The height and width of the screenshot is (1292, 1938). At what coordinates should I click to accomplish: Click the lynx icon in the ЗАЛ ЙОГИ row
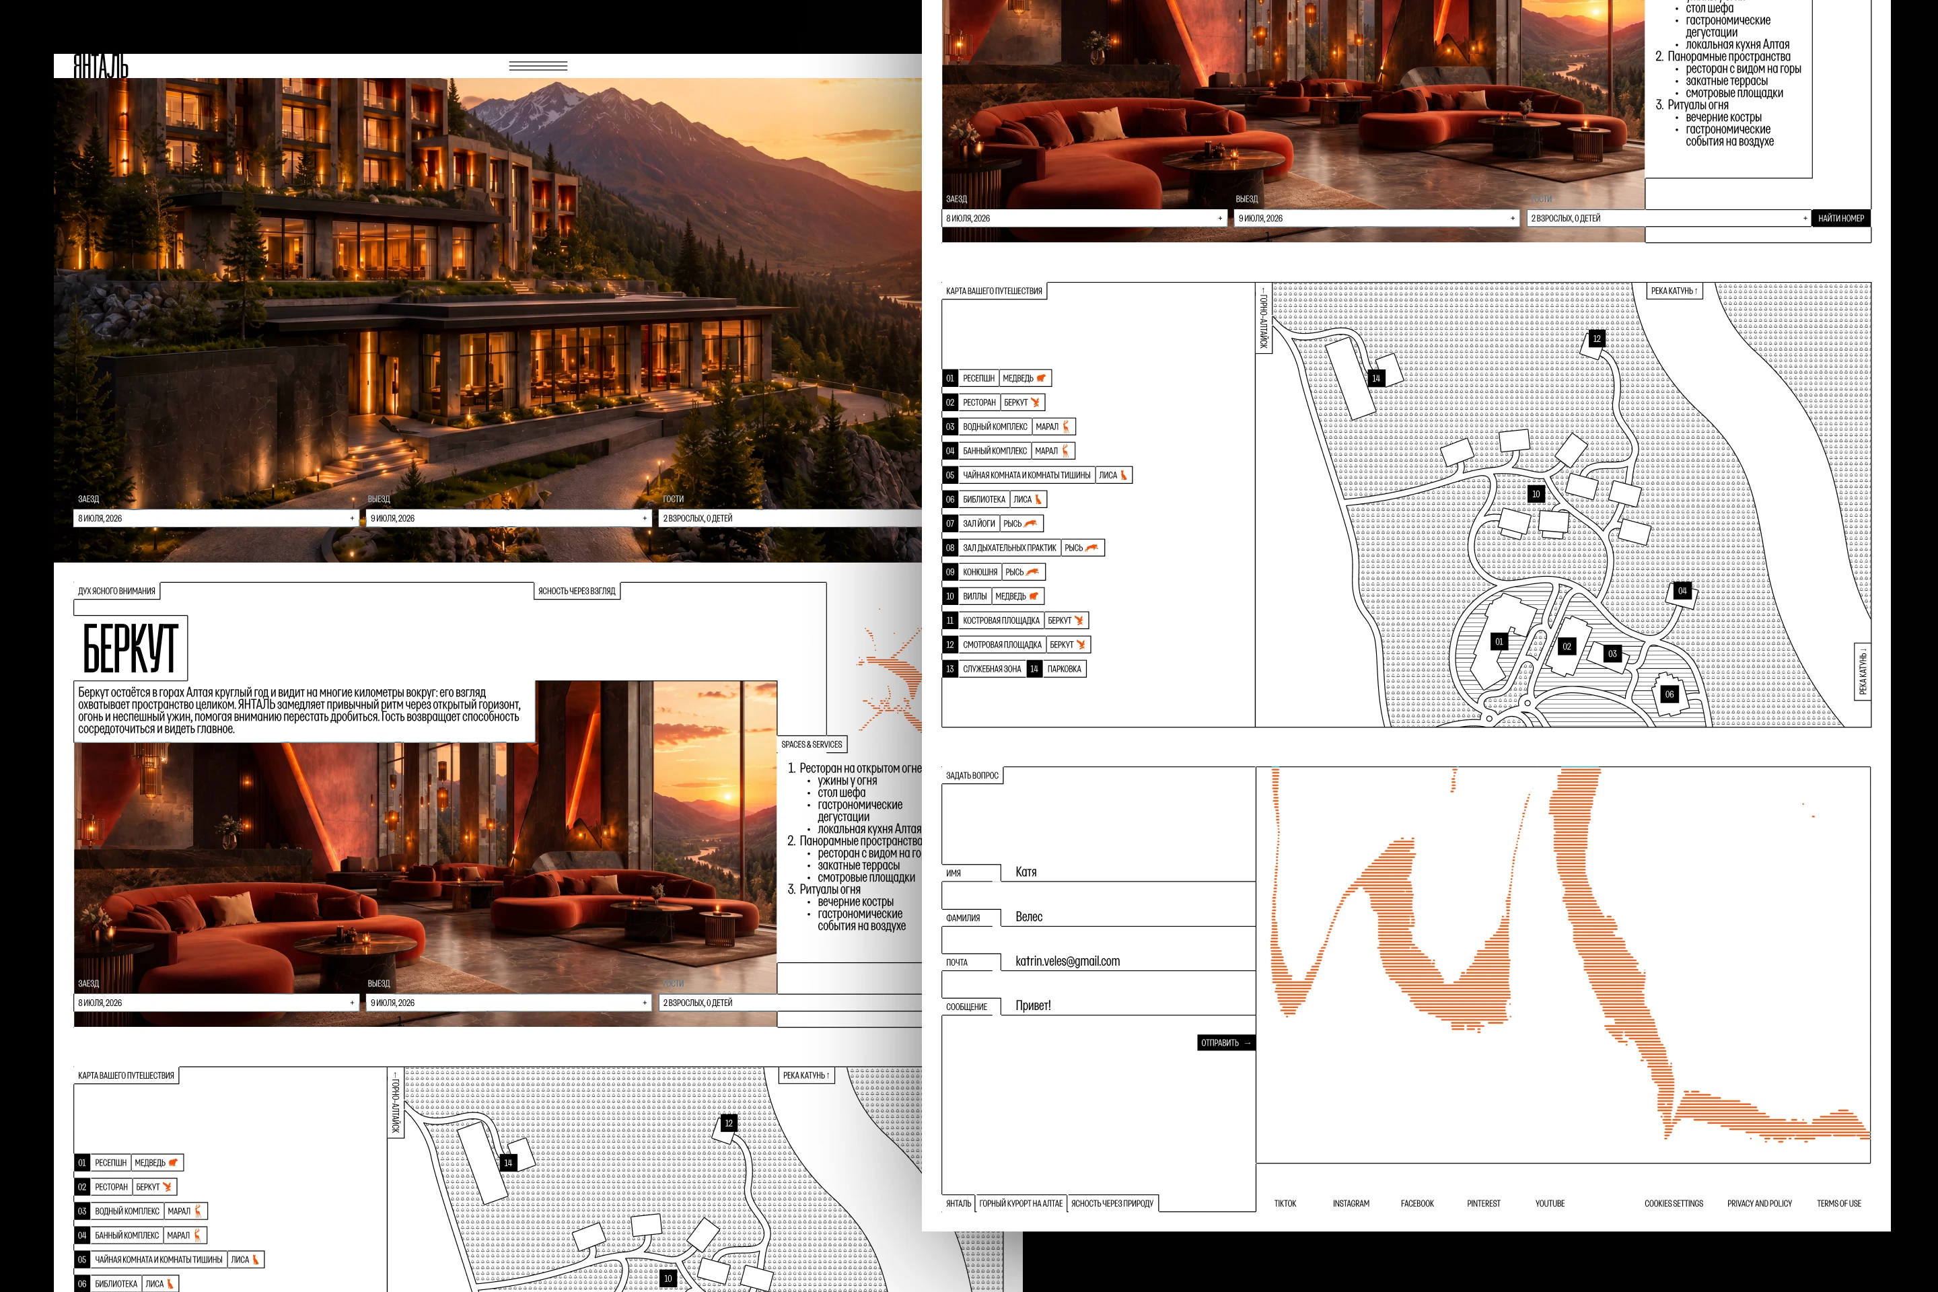tap(1031, 524)
